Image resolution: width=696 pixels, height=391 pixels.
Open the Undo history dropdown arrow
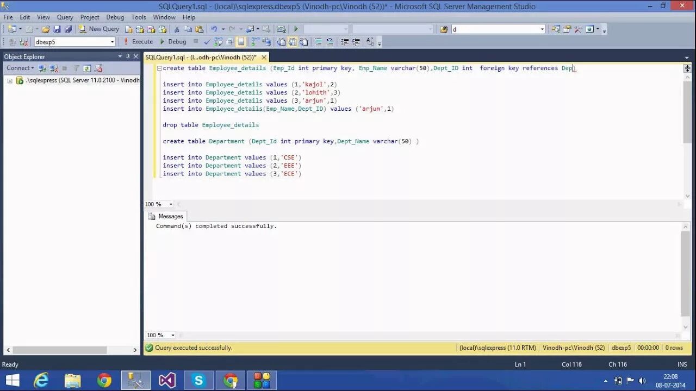click(223, 29)
